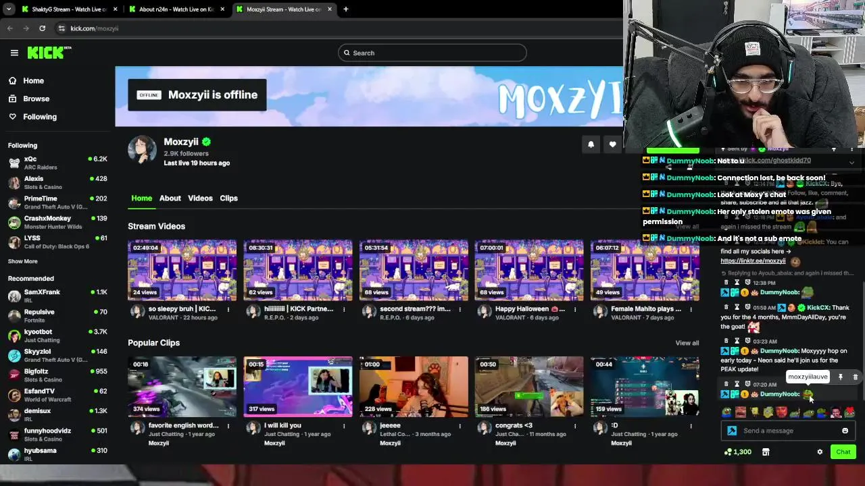The height and width of the screenshot is (486, 865).
Task: Go back with browser back arrow
Action: point(10,28)
